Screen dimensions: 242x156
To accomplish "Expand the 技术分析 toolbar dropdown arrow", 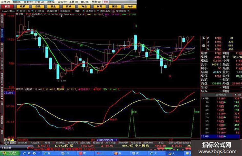I will (x=32, y=11).
